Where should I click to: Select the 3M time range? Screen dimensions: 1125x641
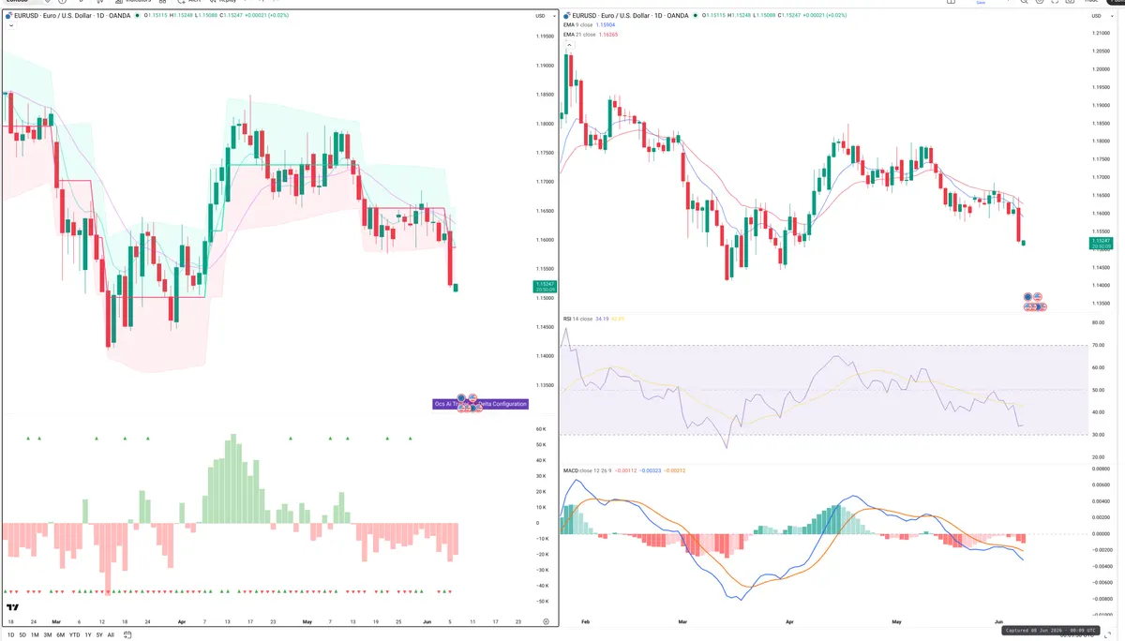(47, 634)
